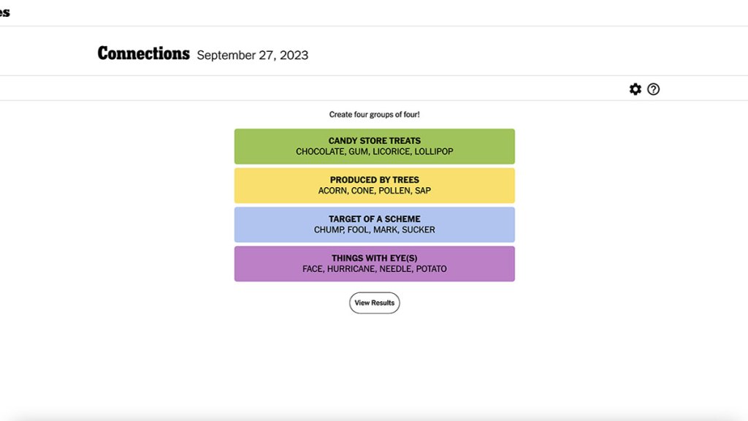748x421 pixels.
Task: Click the word FACE in the purple group
Action: pyautogui.click(x=313, y=269)
